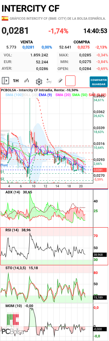
Task: Select the drawing pencil tool
Action: coord(60,81)
